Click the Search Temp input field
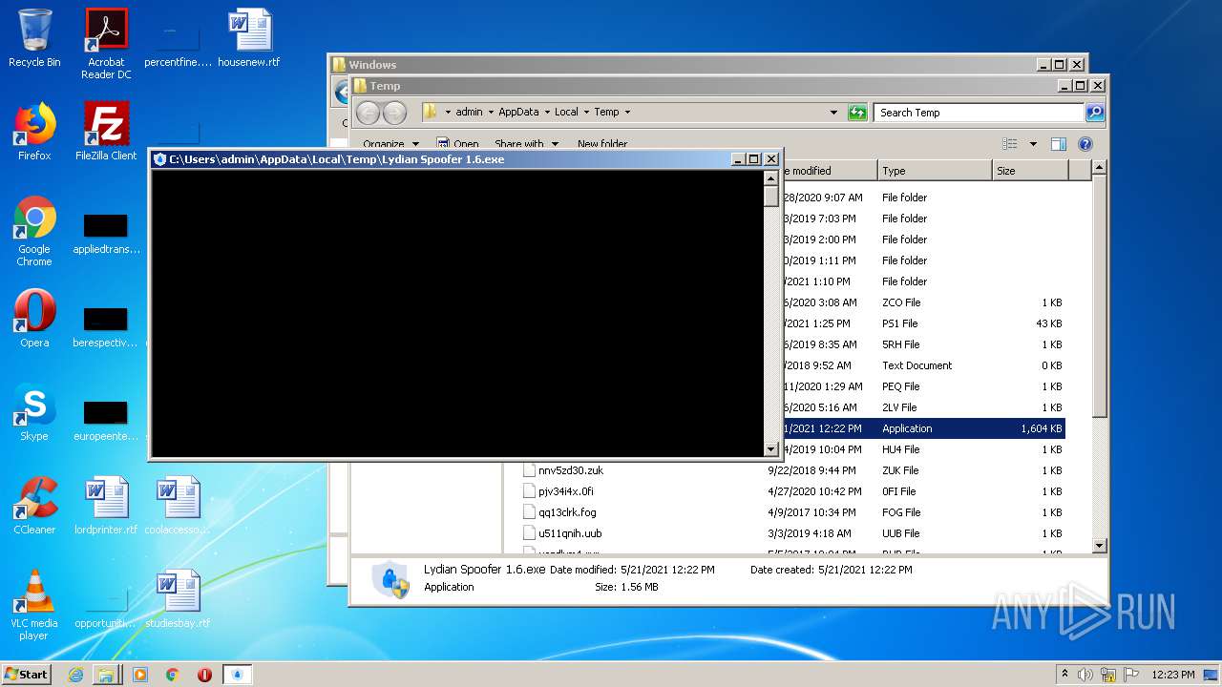Image resolution: width=1222 pixels, height=687 pixels. [979, 113]
